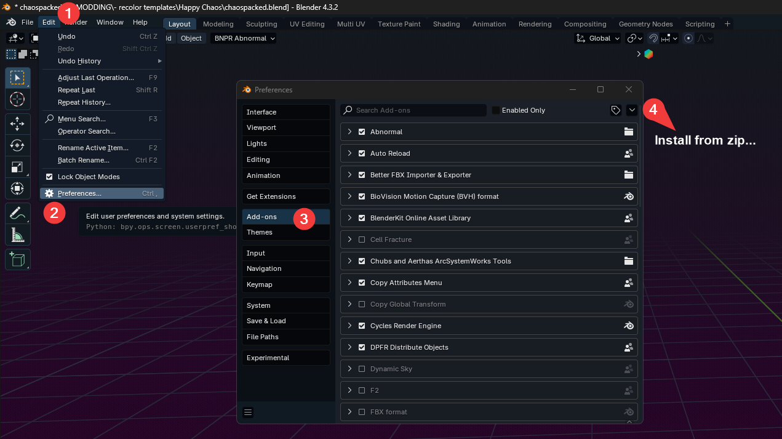Pick the Rotate tool

(17, 145)
